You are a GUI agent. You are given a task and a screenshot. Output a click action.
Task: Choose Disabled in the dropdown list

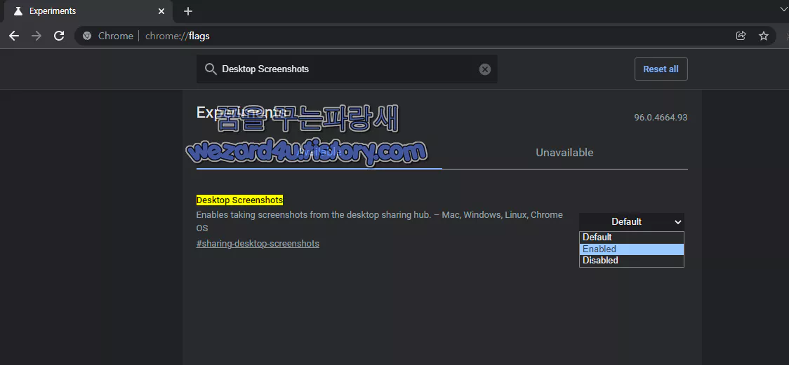tap(632, 261)
